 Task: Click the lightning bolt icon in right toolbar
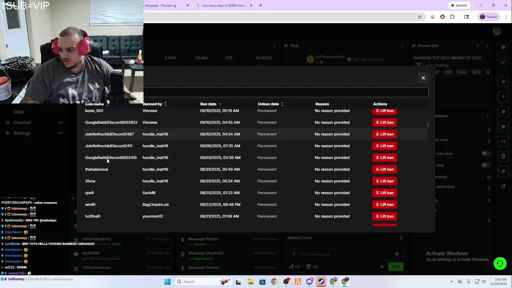click(x=503, y=97)
